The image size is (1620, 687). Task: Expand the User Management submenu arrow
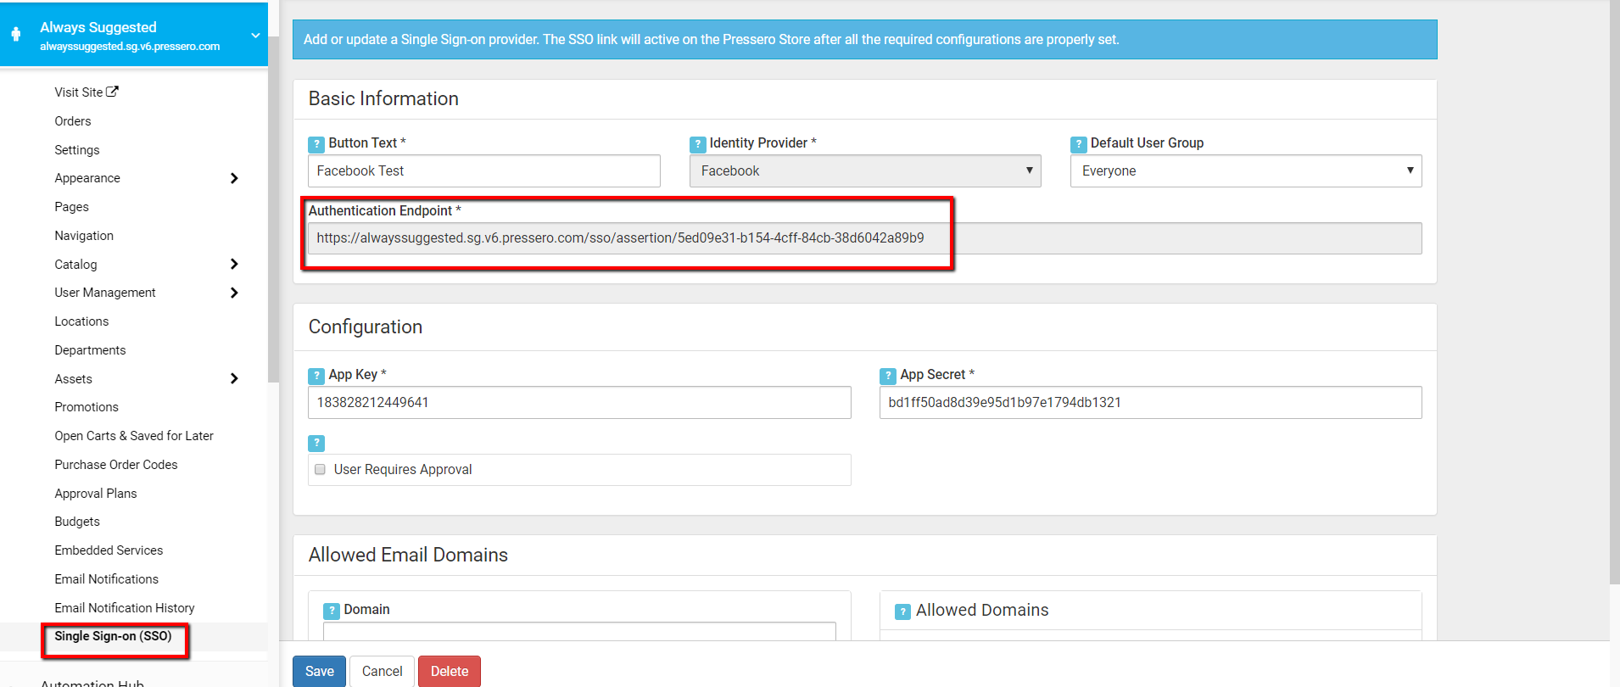pyautogui.click(x=234, y=293)
